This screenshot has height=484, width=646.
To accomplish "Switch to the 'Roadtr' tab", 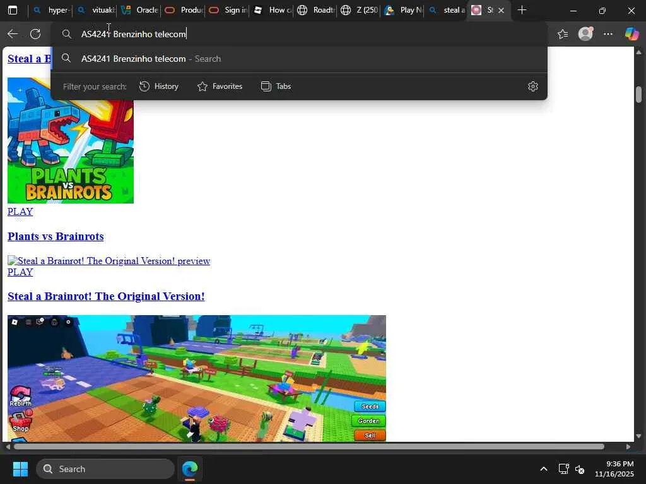I will click(316, 10).
